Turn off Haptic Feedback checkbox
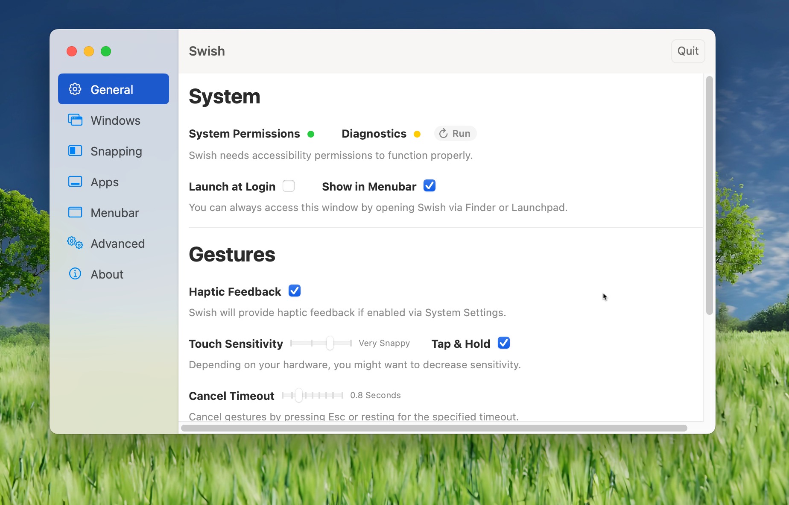The height and width of the screenshot is (505, 789). pos(295,291)
